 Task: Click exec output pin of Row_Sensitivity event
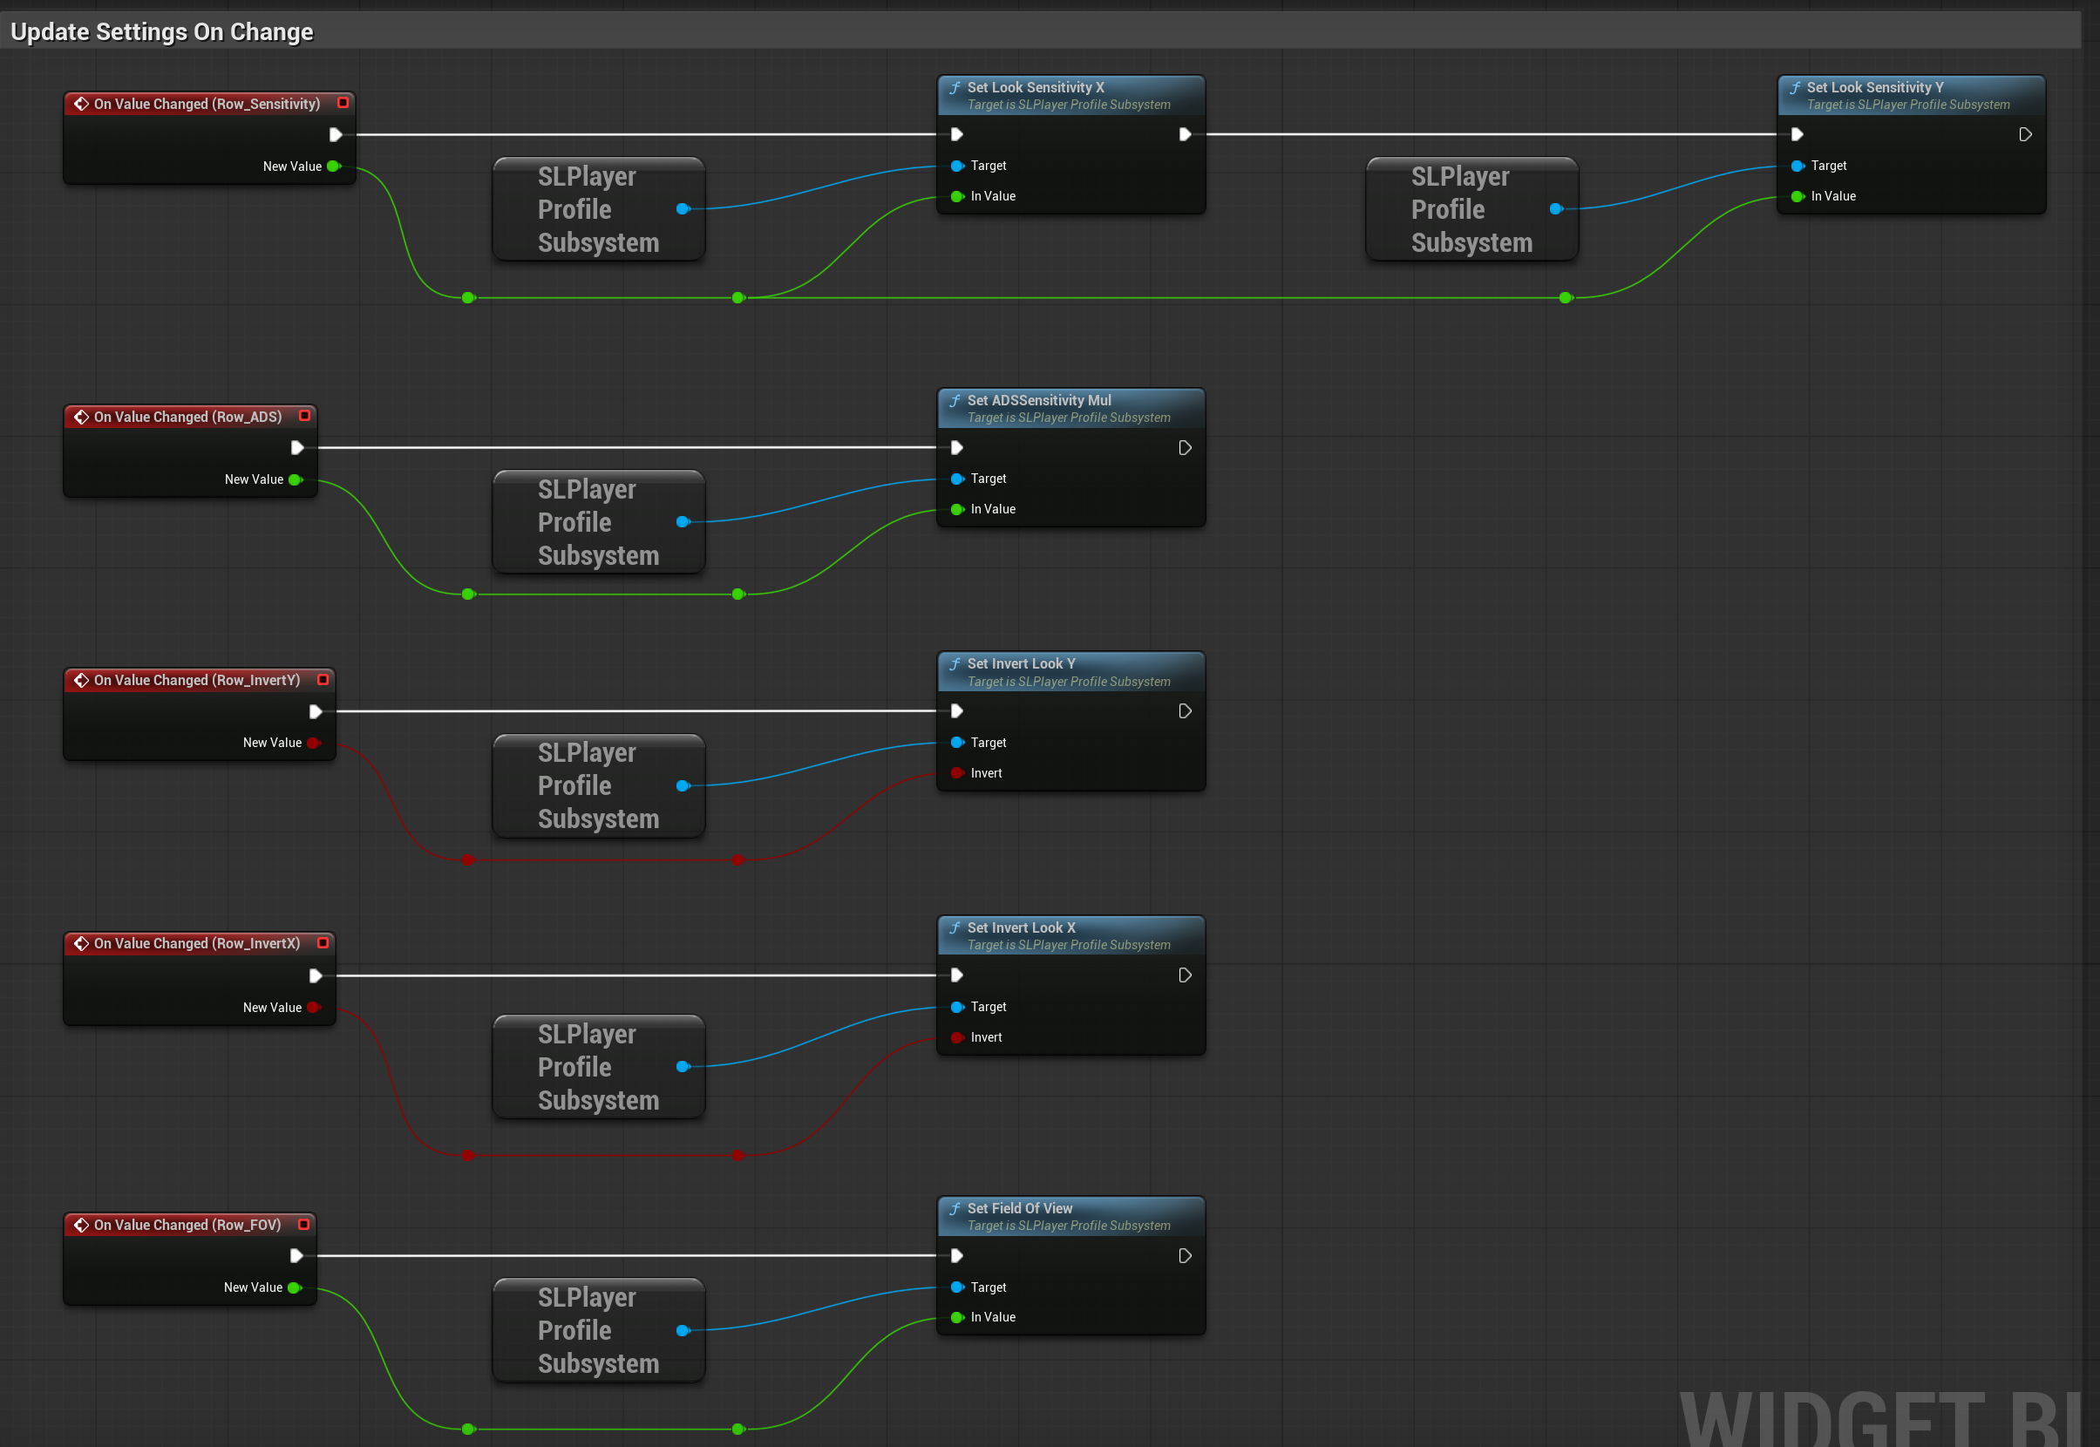click(x=336, y=135)
